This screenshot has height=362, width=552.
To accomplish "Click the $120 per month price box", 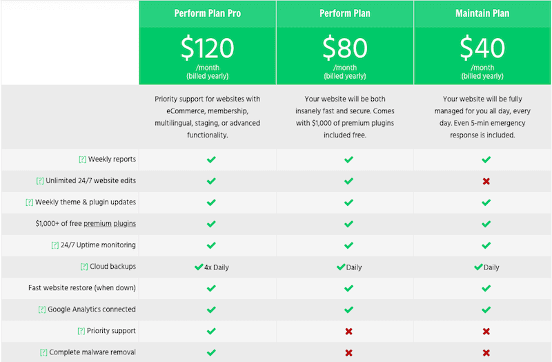I will [208, 56].
